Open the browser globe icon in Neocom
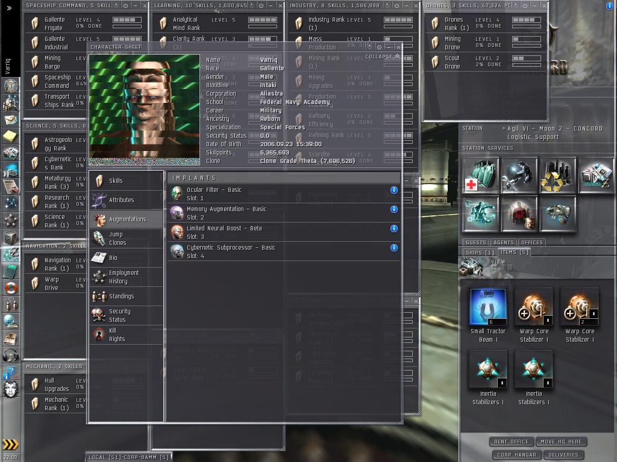This screenshot has width=617, height=462. (11, 321)
